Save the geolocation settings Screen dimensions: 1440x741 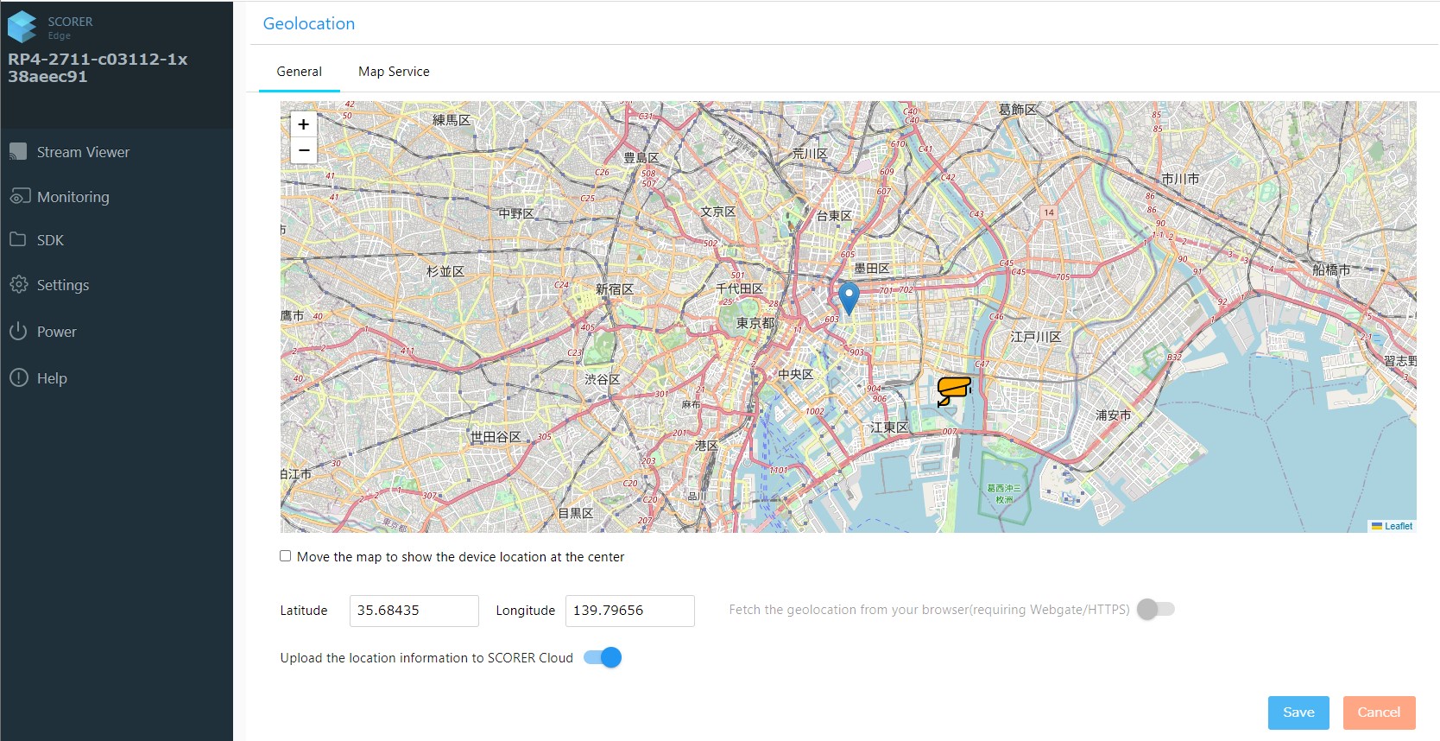(1298, 712)
